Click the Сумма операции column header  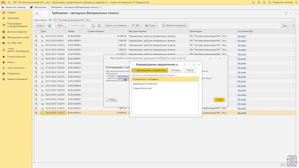click(x=107, y=31)
